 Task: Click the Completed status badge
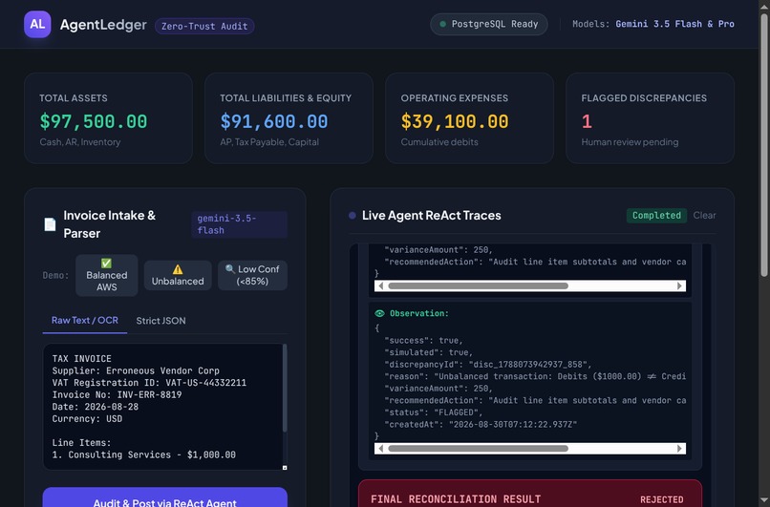click(656, 215)
